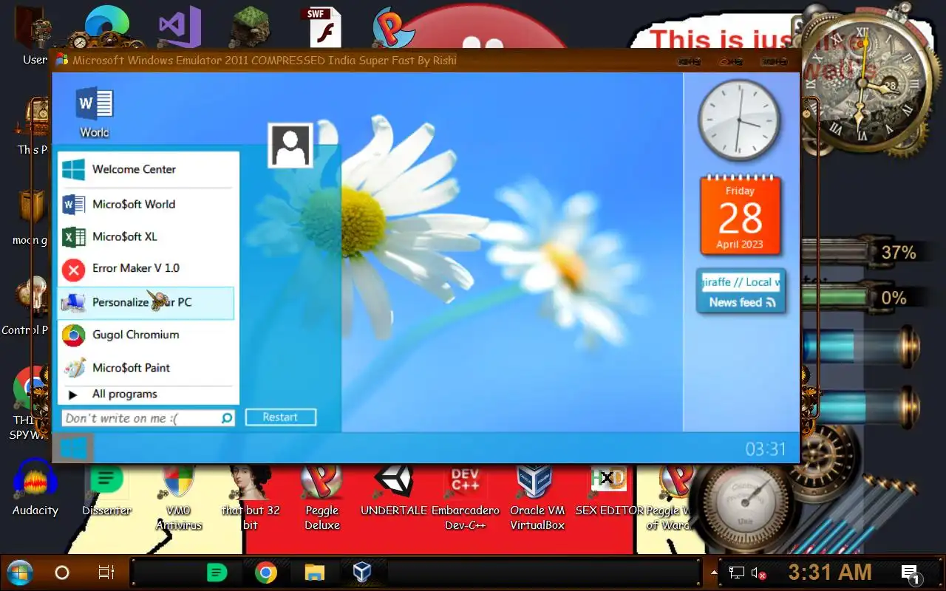
Task: Open the notification center icon
Action: [x=910, y=573]
